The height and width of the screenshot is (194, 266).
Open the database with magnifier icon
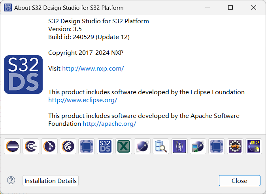pos(161,146)
